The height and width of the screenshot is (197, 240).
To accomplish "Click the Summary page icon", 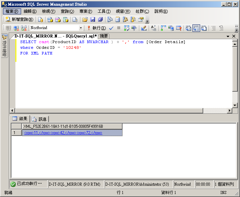I will 117,19.
